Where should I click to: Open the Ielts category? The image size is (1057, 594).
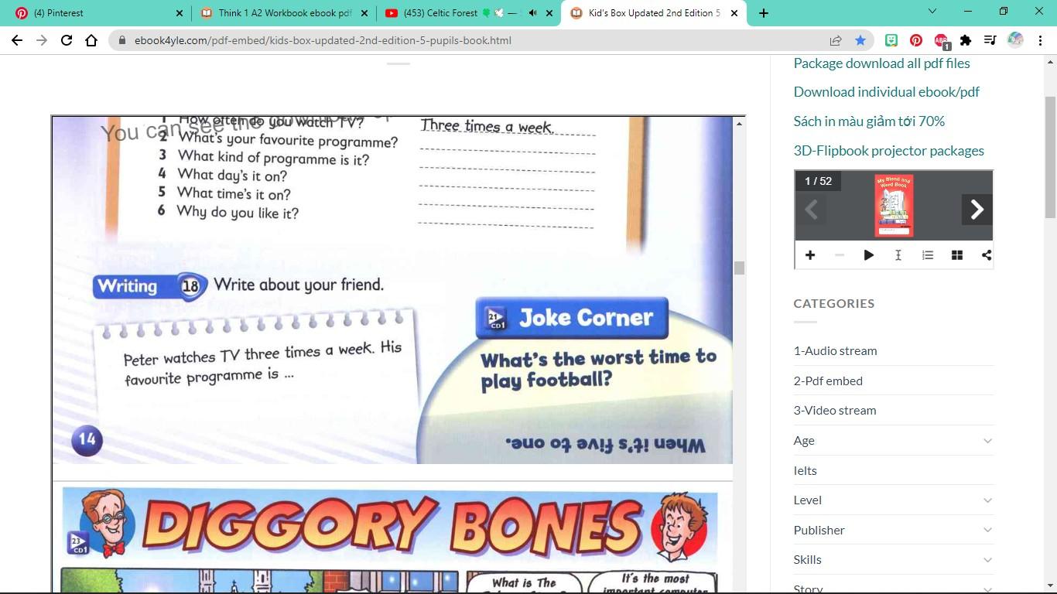point(806,470)
